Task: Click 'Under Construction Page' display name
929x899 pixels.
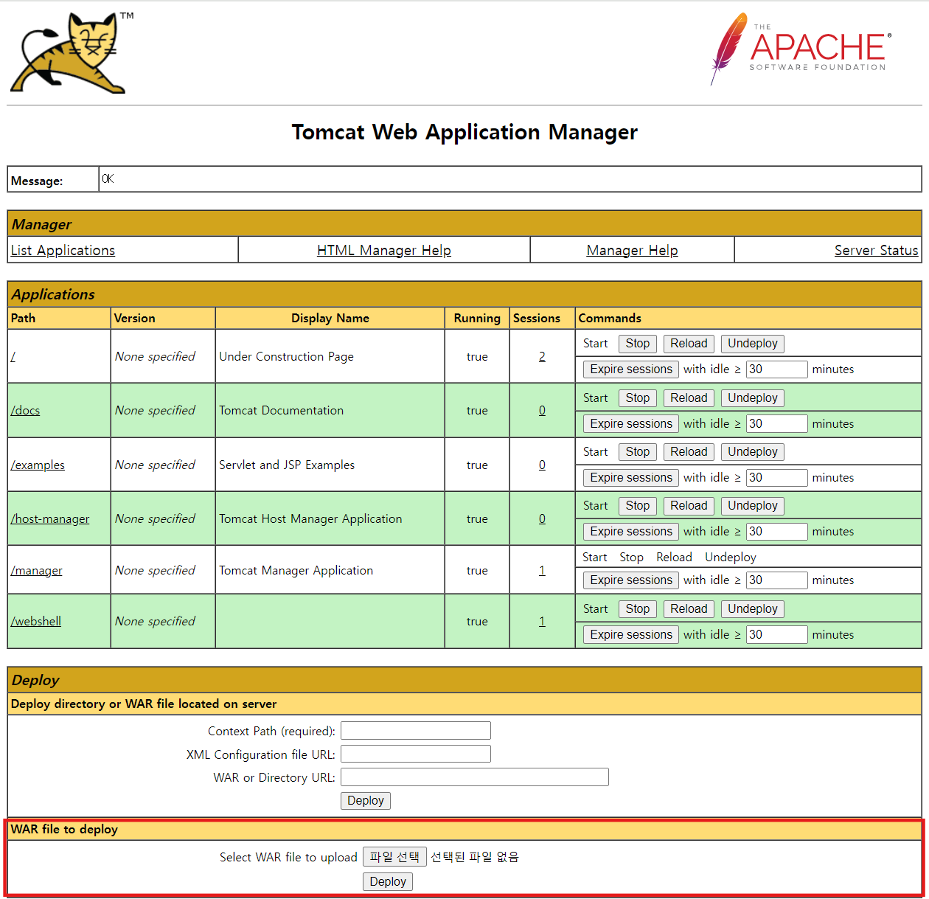Action: (286, 356)
